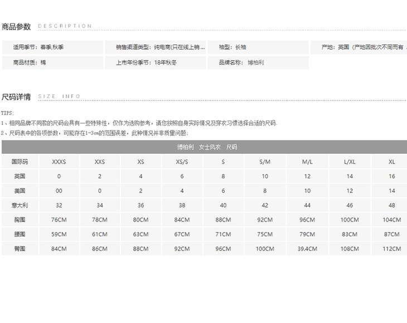
Task: Click the 39.4CM cell in the 臀围 row
Action: 307,249
